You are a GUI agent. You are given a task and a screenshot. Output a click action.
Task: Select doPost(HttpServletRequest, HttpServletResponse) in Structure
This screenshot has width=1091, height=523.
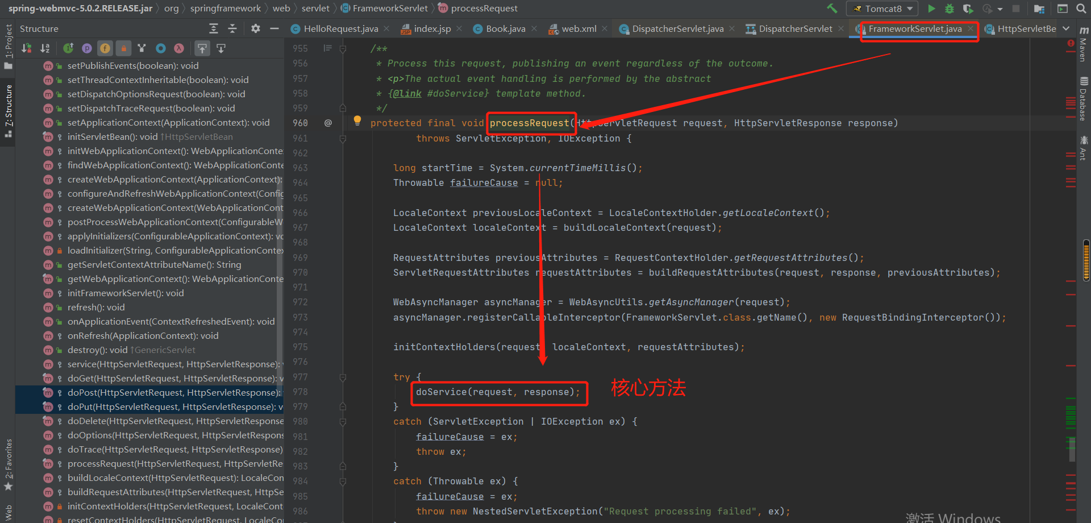[x=149, y=392]
